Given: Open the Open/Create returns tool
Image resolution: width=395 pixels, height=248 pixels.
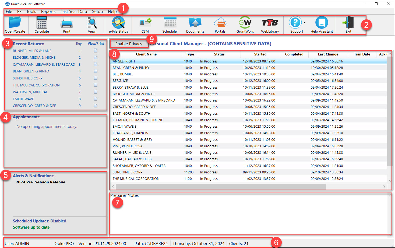Looking at the screenshot, I should coord(15,25).
